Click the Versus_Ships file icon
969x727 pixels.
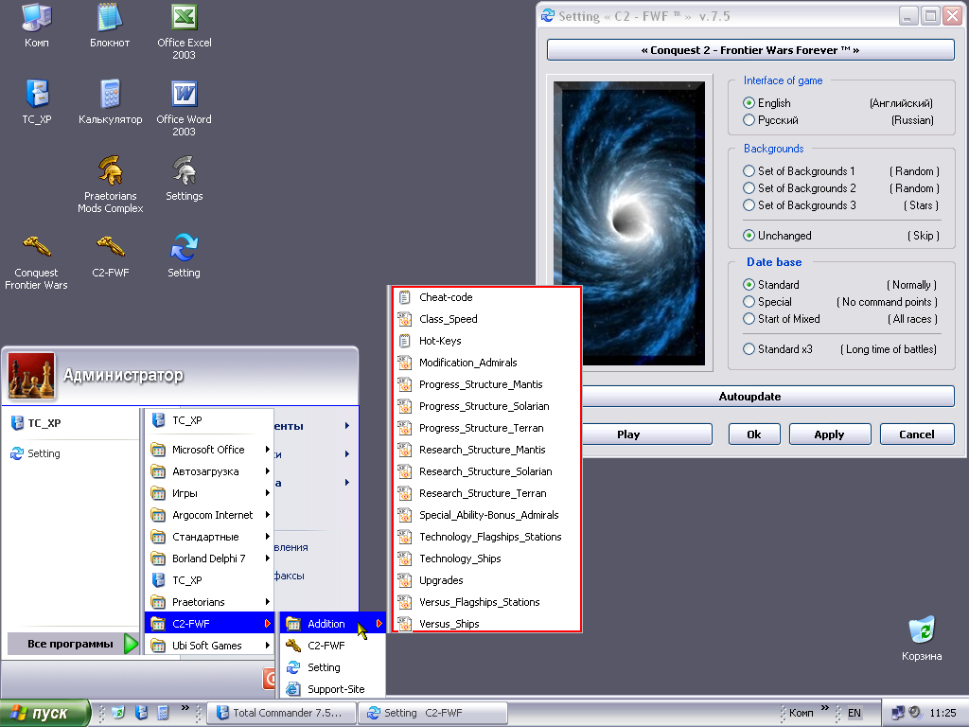[x=405, y=623]
